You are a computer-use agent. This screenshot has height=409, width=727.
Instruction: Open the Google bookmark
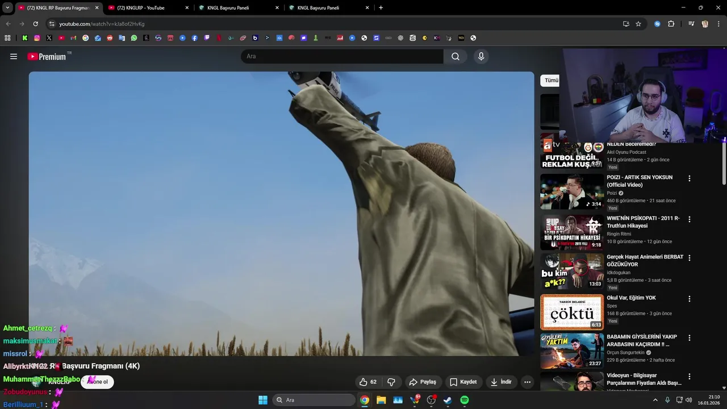pos(85,38)
